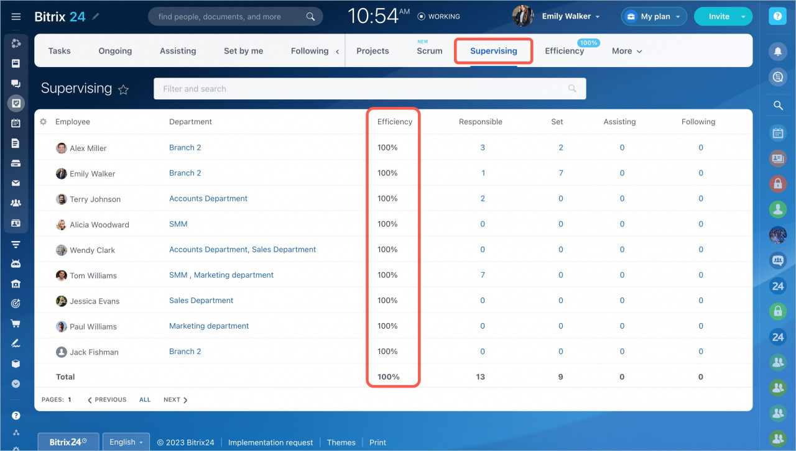The width and height of the screenshot is (796, 451).
Task: Switch to the Assisting tab
Action: click(x=178, y=51)
